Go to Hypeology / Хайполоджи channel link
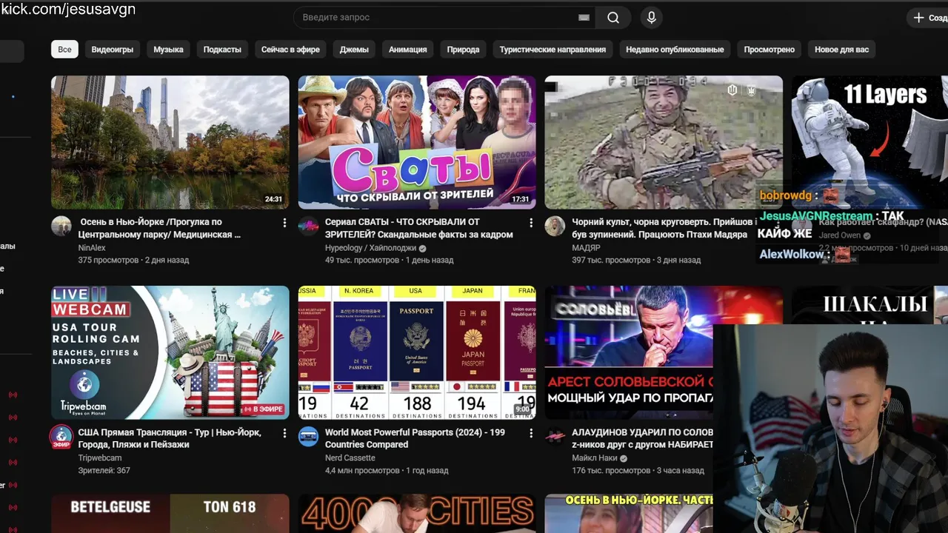Viewport: 948px width, 533px height. tap(370, 248)
